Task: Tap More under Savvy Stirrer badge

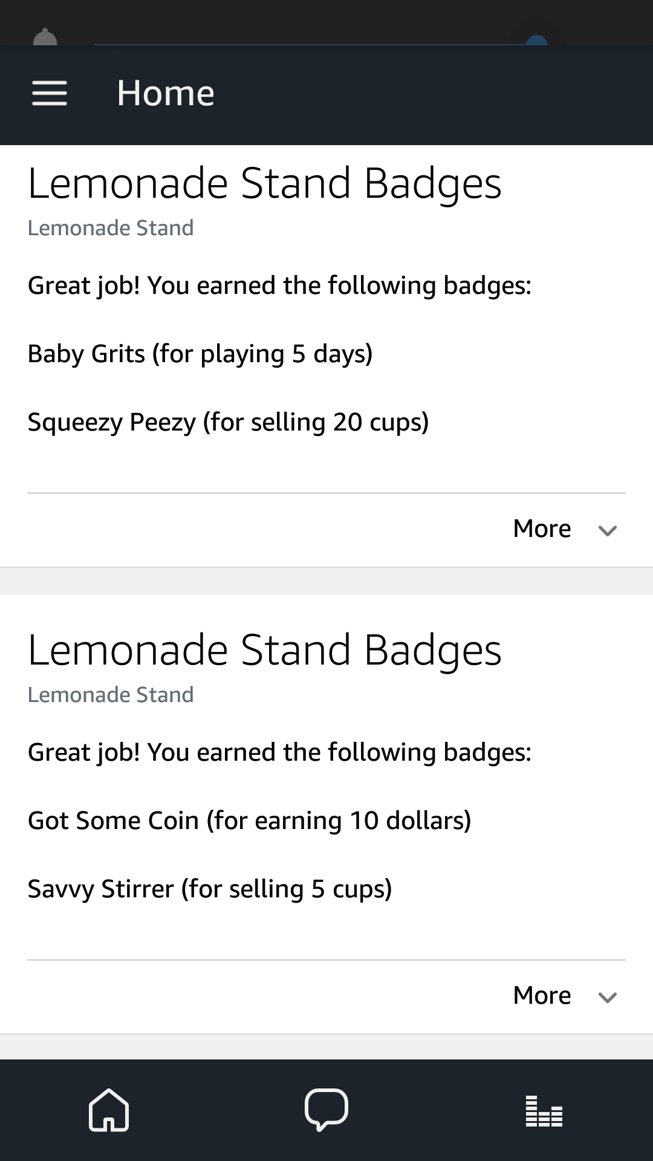Action: pyautogui.click(x=542, y=996)
